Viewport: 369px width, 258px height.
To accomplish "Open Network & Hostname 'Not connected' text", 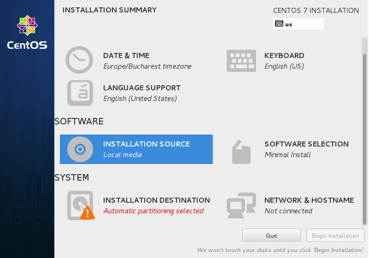I will tap(288, 211).
